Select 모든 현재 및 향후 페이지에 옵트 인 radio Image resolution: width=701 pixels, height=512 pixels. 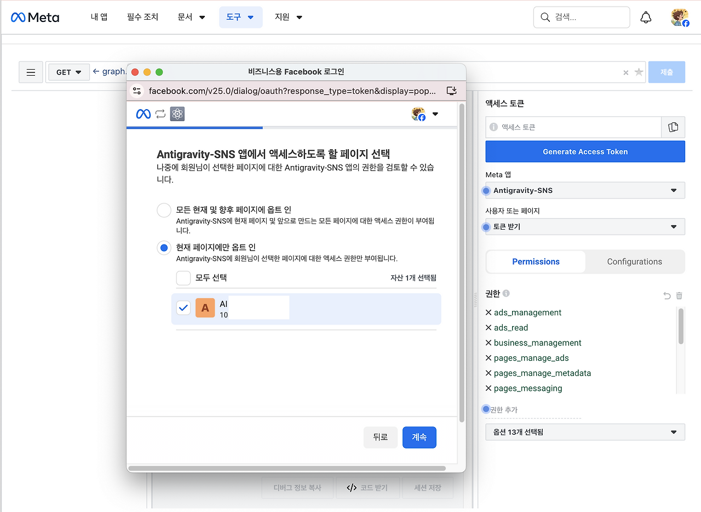164,211
